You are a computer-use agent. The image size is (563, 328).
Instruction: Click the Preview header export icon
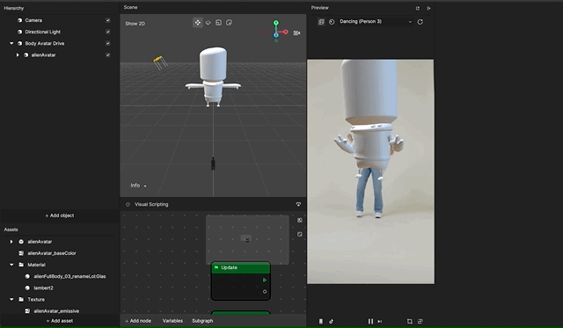[x=428, y=8]
